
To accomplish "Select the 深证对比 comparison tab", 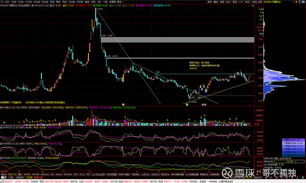I will pos(155,175).
